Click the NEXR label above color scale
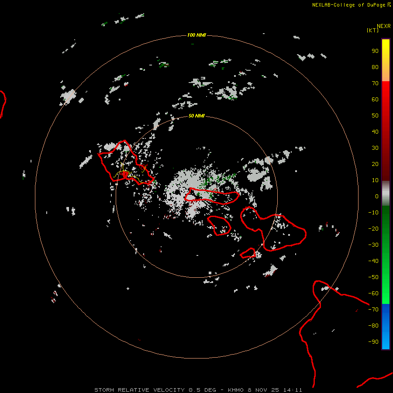This screenshot has width=393, height=393. pos(384,26)
